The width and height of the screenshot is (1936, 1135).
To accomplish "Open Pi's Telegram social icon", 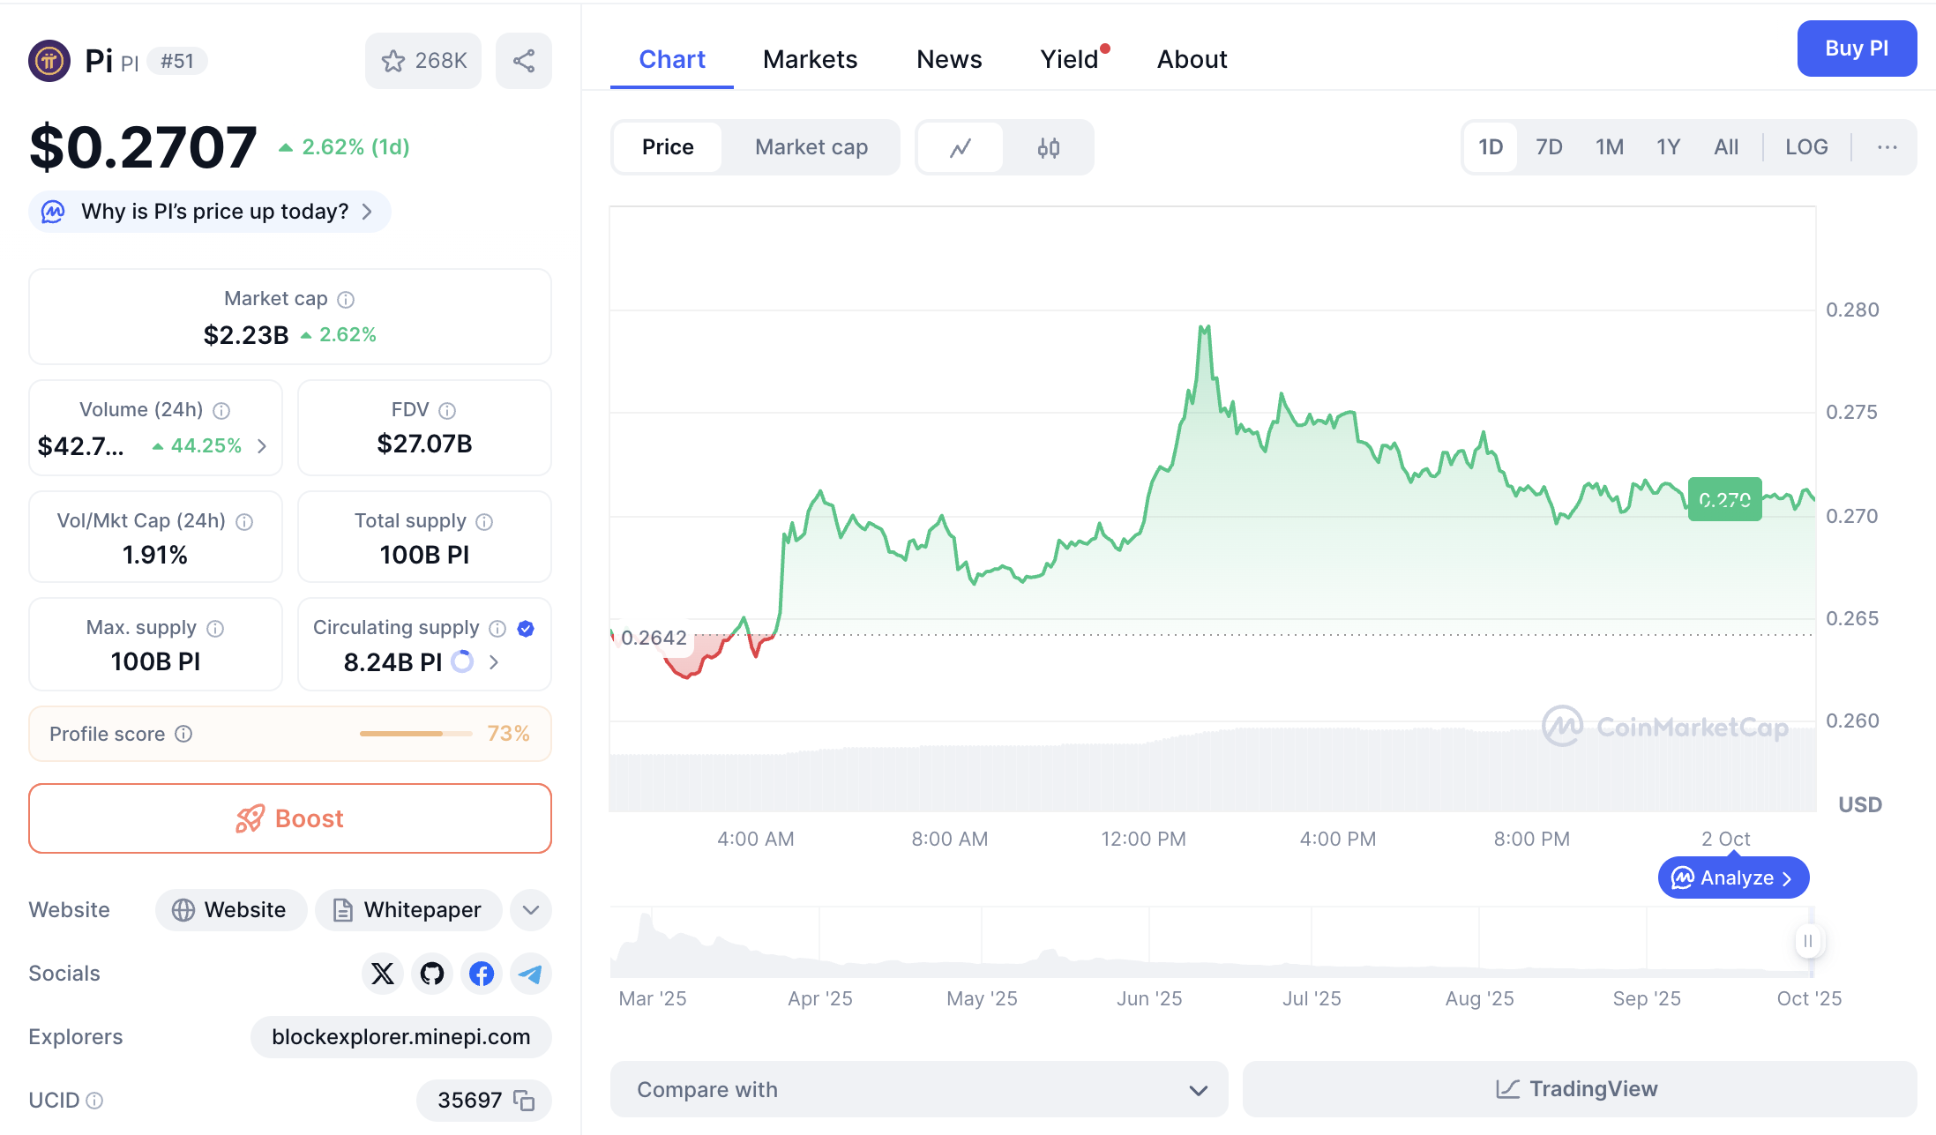I will tap(531, 974).
